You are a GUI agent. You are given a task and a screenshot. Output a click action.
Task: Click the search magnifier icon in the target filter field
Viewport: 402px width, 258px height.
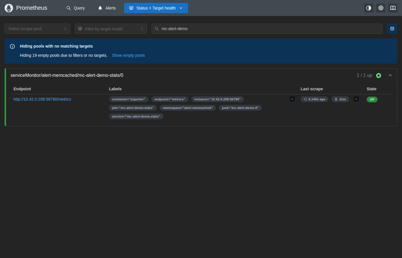(157, 29)
